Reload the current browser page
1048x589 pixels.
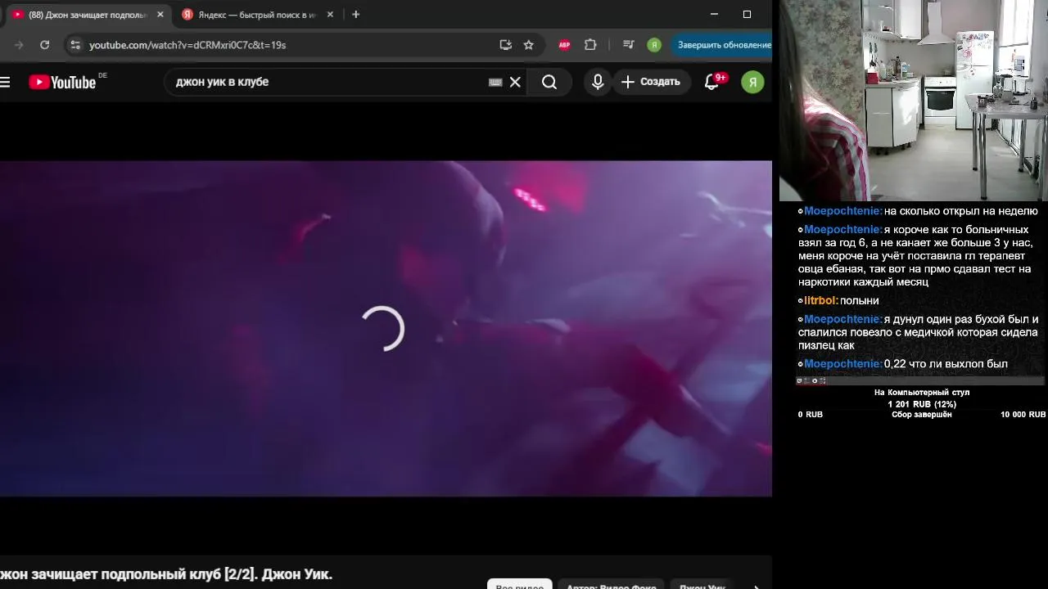(x=45, y=45)
